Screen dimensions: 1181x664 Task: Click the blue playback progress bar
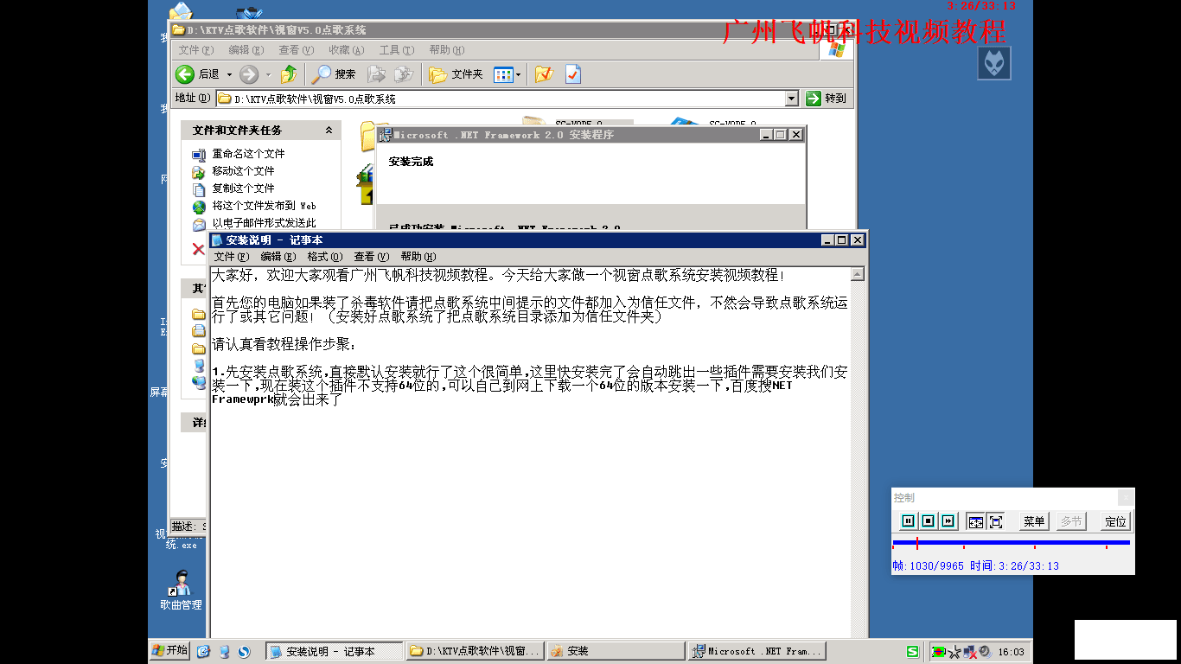(x=1011, y=543)
